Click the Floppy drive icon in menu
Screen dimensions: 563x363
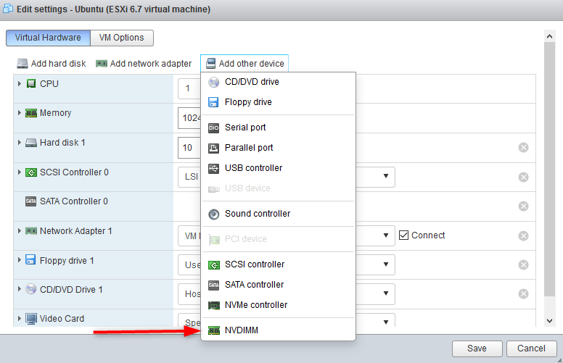213,102
